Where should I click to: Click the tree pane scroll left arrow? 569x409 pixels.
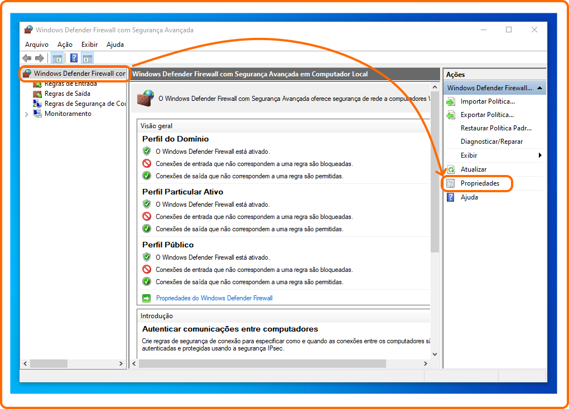pyautogui.click(x=26, y=364)
